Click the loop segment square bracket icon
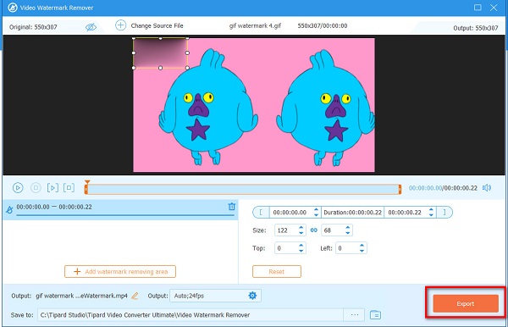The height and width of the screenshot is (327, 508). (x=69, y=188)
